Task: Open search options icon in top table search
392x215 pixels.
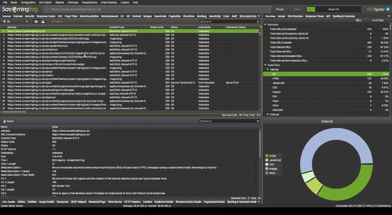Action: (x=258, y=22)
